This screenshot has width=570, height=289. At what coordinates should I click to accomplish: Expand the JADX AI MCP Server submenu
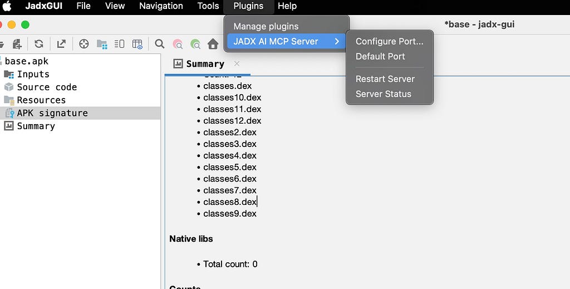(x=287, y=41)
